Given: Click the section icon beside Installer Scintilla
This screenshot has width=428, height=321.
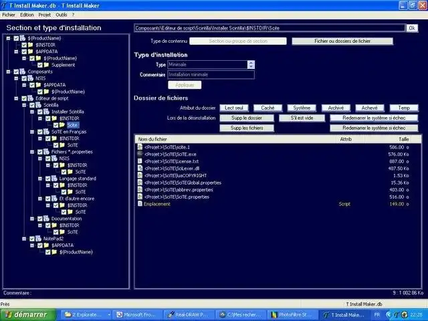Looking at the screenshot, I should point(46,112).
